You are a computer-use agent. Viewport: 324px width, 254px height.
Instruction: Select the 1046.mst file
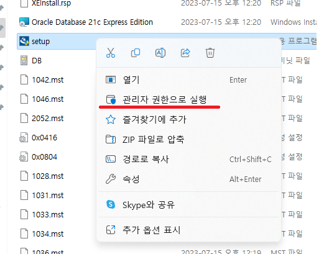[x=48, y=99]
